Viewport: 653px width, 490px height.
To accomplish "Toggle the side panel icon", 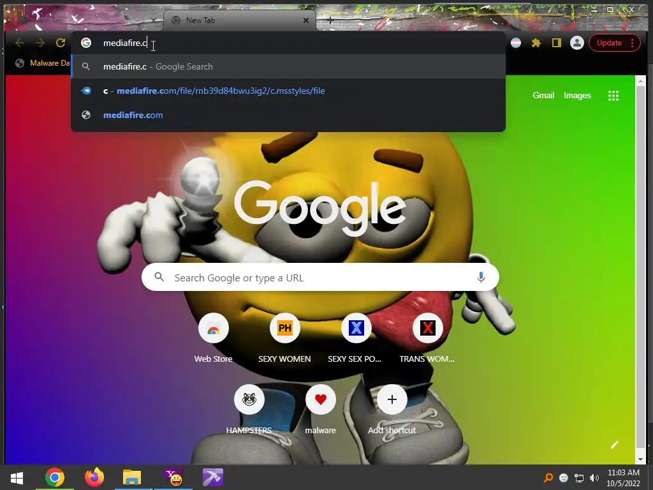I will [x=556, y=43].
